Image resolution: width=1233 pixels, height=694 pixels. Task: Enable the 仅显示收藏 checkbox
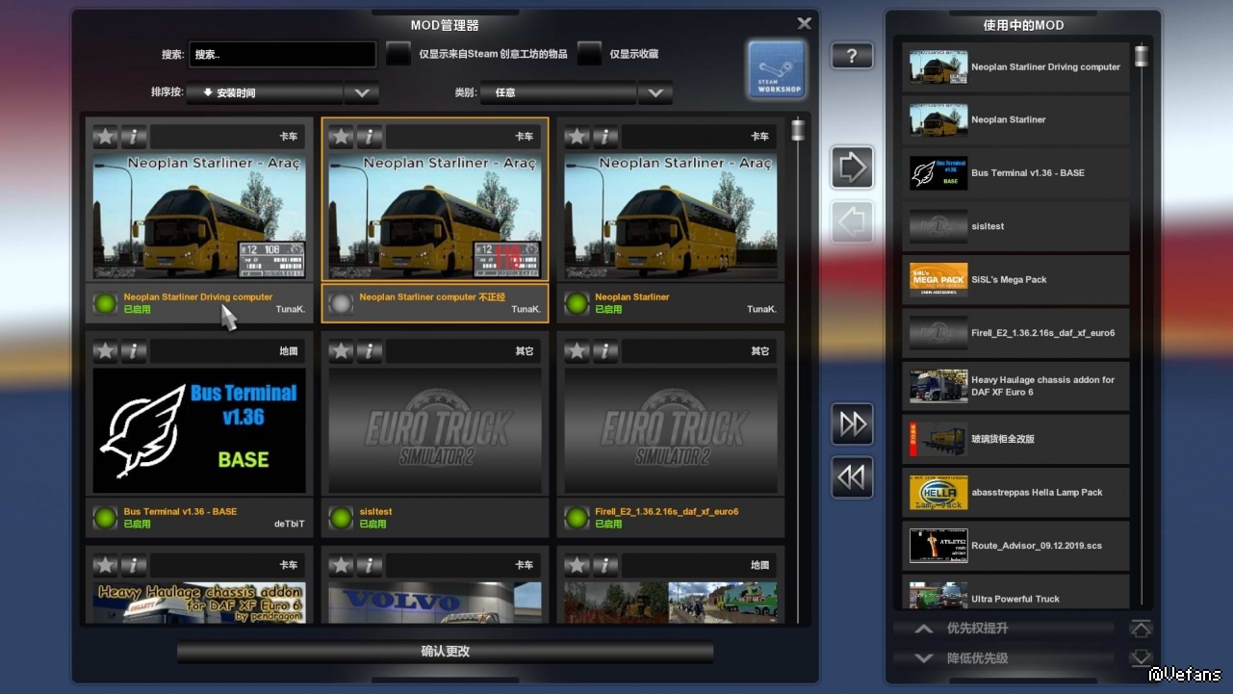pos(589,54)
